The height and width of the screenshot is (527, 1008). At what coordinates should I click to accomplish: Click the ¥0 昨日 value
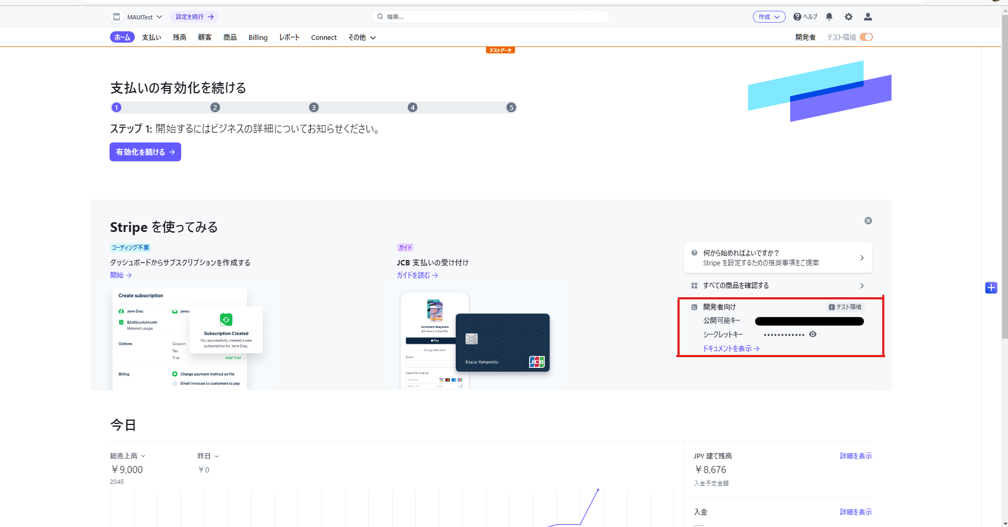pyautogui.click(x=204, y=470)
